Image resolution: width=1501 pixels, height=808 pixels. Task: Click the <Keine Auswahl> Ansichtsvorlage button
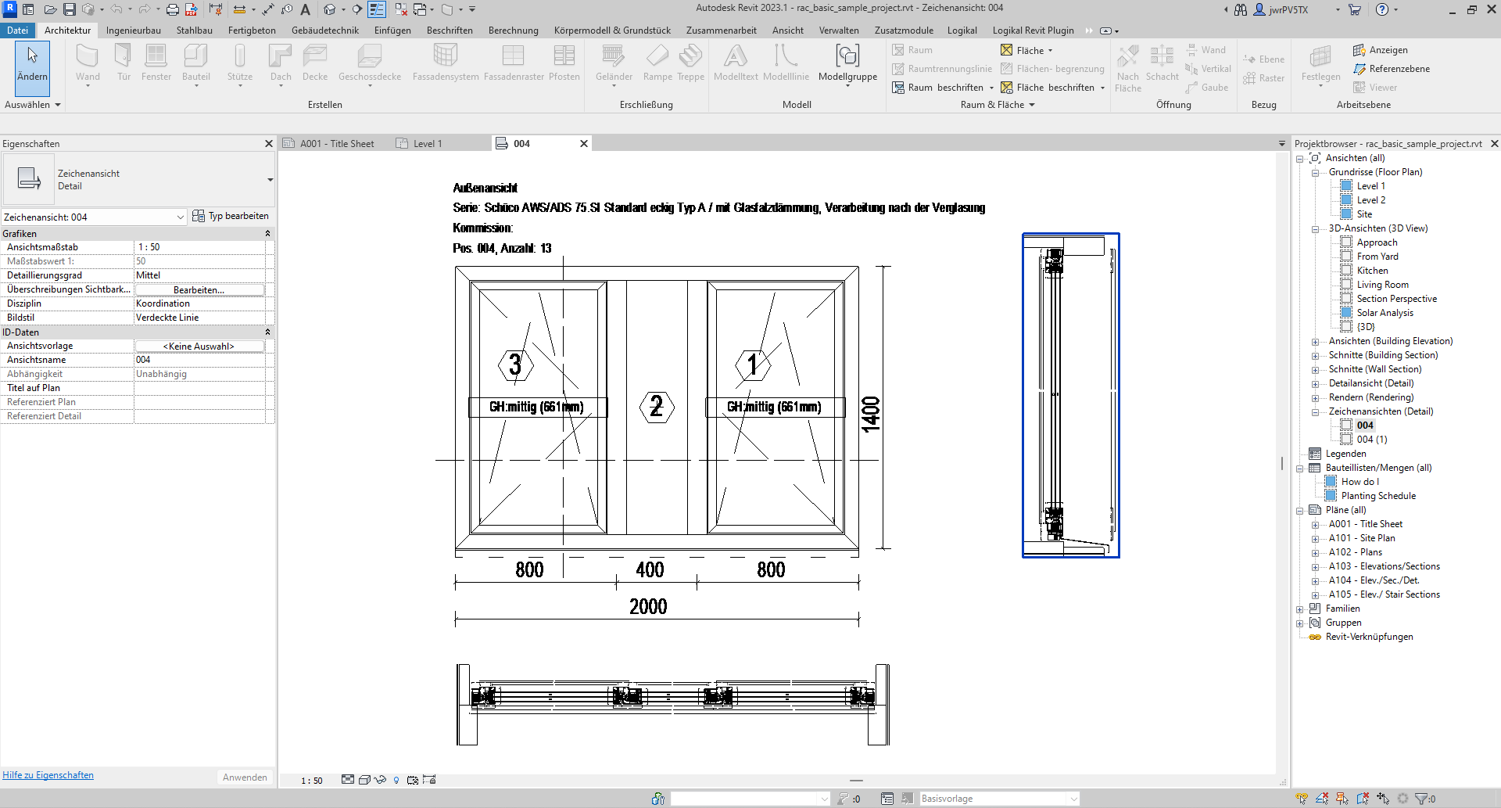click(x=199, y=346)
